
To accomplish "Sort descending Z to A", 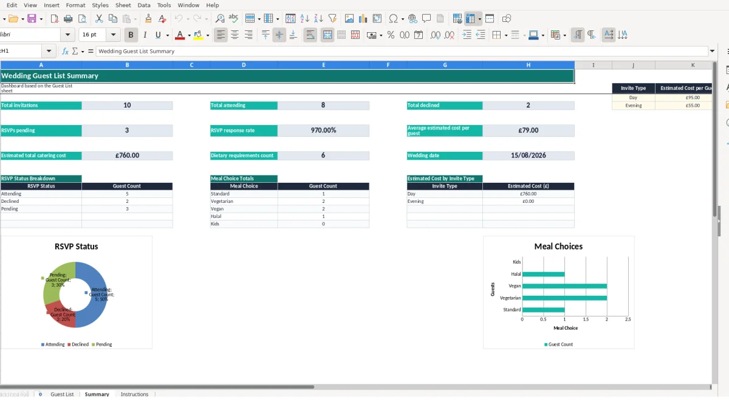I will pyautogui.click(x=318, y=19).
